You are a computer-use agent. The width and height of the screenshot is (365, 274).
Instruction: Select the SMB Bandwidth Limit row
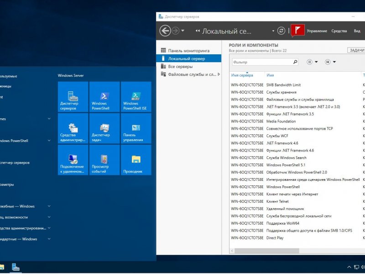point(297,85)
